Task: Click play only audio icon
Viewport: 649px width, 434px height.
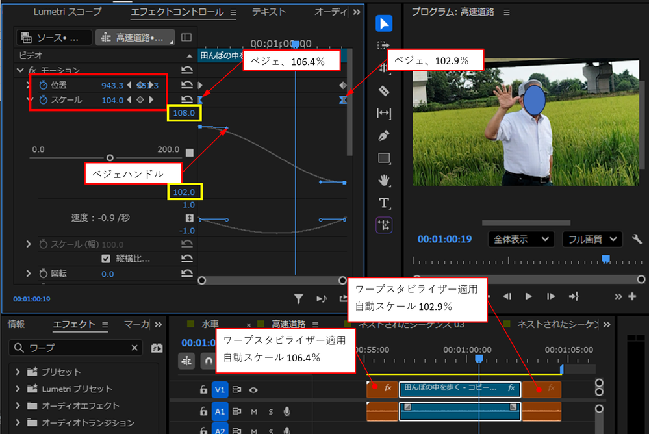Action: (321, 299)
